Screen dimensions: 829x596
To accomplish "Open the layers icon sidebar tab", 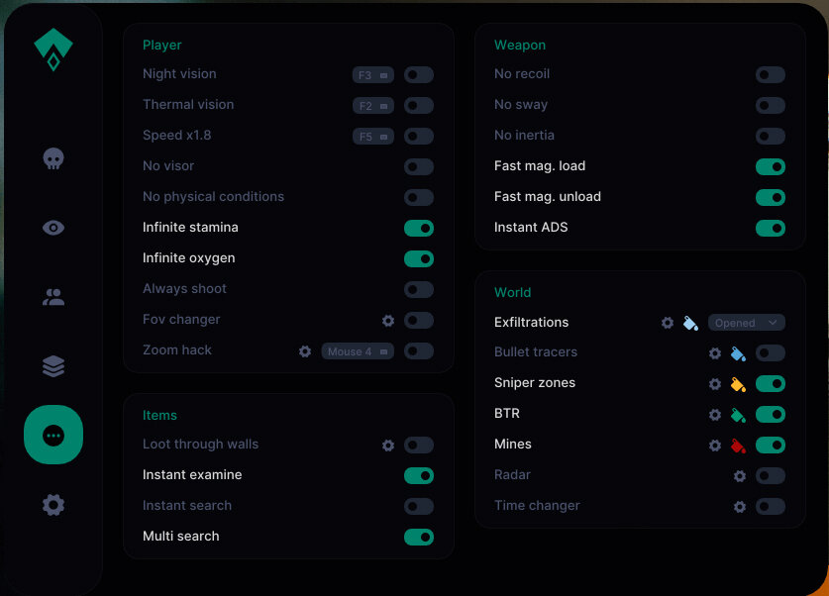I will tap(53, 366).
